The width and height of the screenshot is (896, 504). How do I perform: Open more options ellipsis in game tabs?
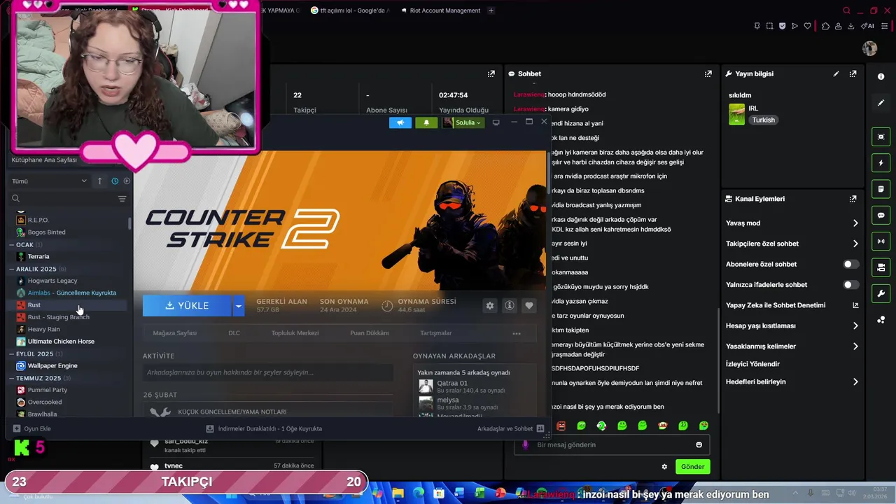(x=517, y=333)
